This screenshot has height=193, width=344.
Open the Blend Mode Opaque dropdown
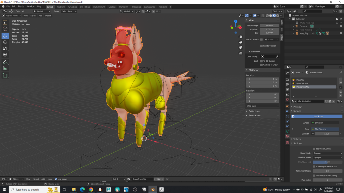click(x=327, y=153)
